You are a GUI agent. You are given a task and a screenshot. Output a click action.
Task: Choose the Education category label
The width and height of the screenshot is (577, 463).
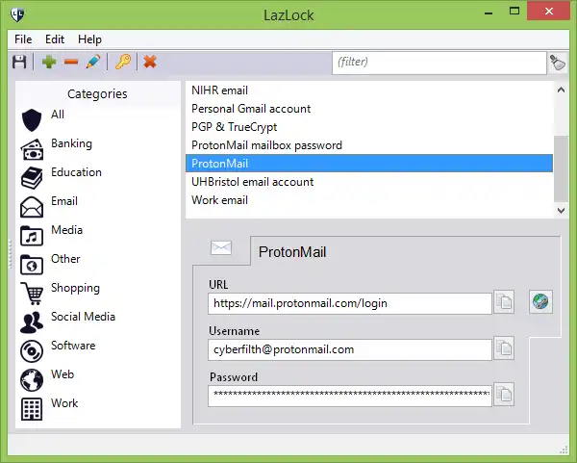76,172
